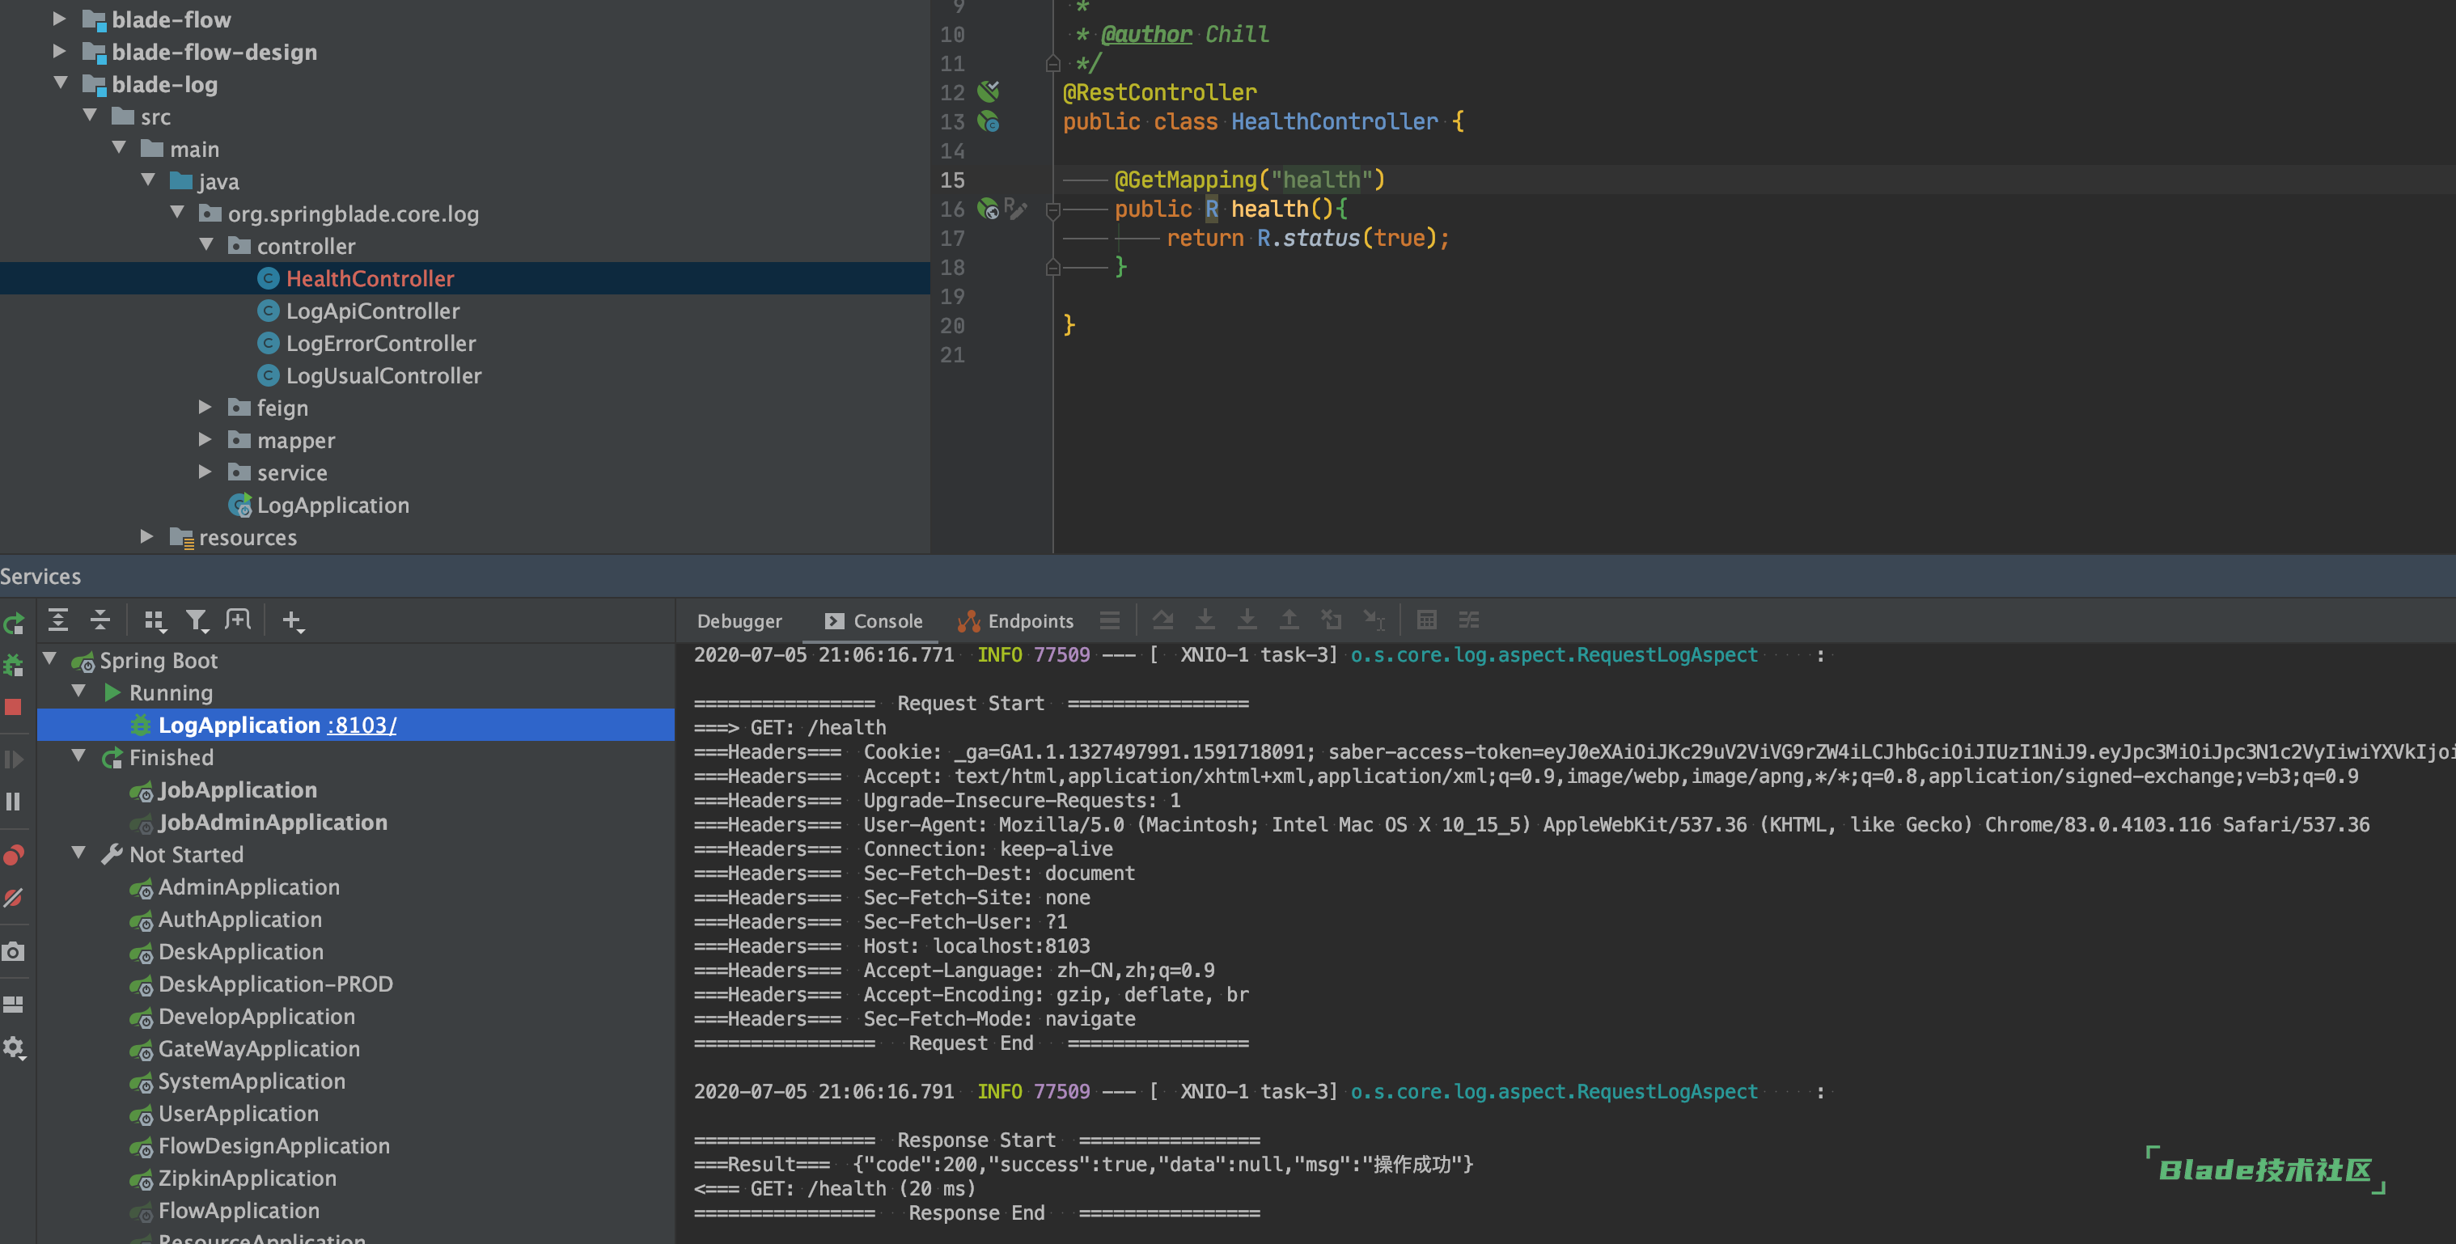Collapse the Finished group
This screenshot has width=2456, height=1244.
click(79, 757)
